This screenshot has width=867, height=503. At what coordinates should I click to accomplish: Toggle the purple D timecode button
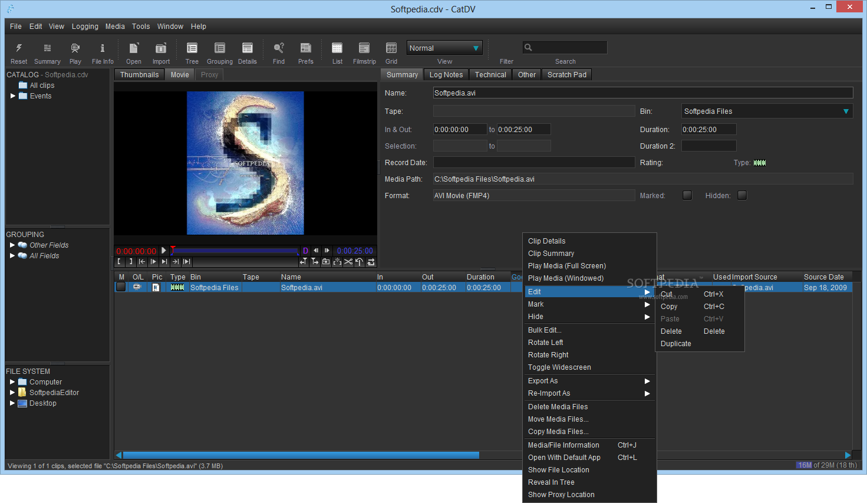[x=305, y=251]
